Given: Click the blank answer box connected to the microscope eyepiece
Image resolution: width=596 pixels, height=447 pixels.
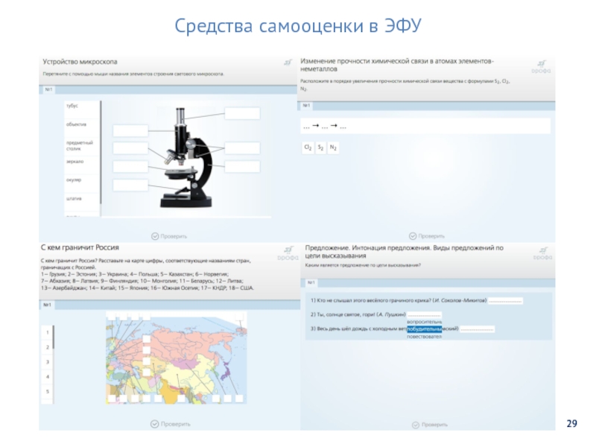Looking at the screenshot, I should tap(242, 113).
